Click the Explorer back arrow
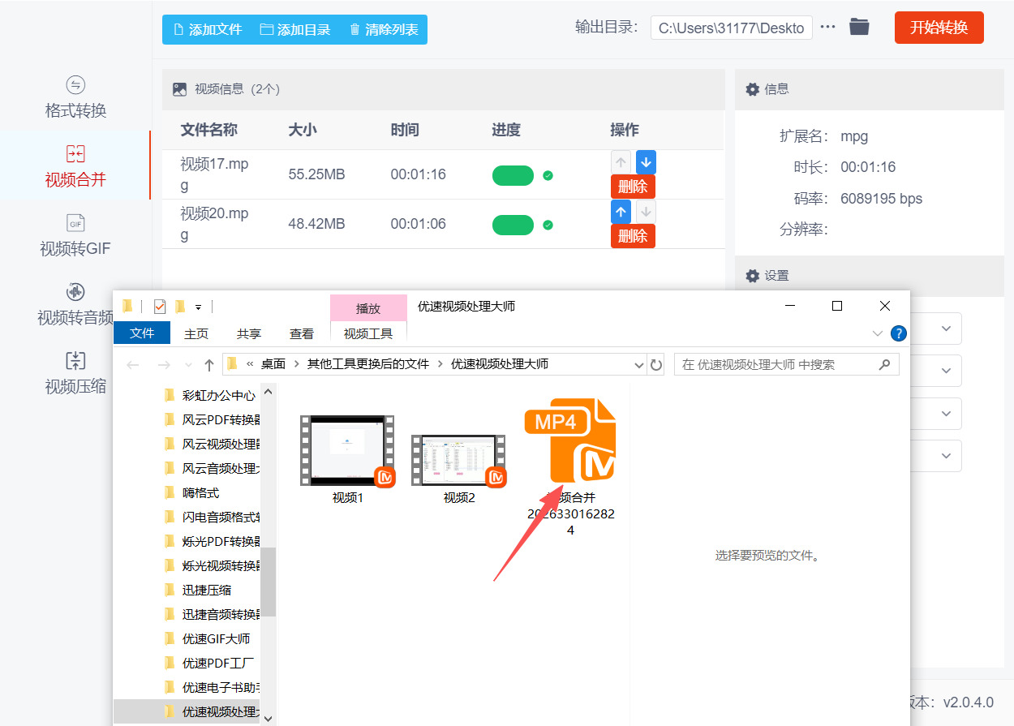1014x726 pixels. click(133, 365)
